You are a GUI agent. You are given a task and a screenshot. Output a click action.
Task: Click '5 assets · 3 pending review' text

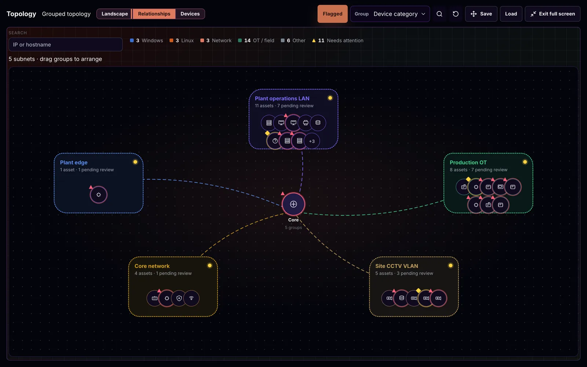404,273
